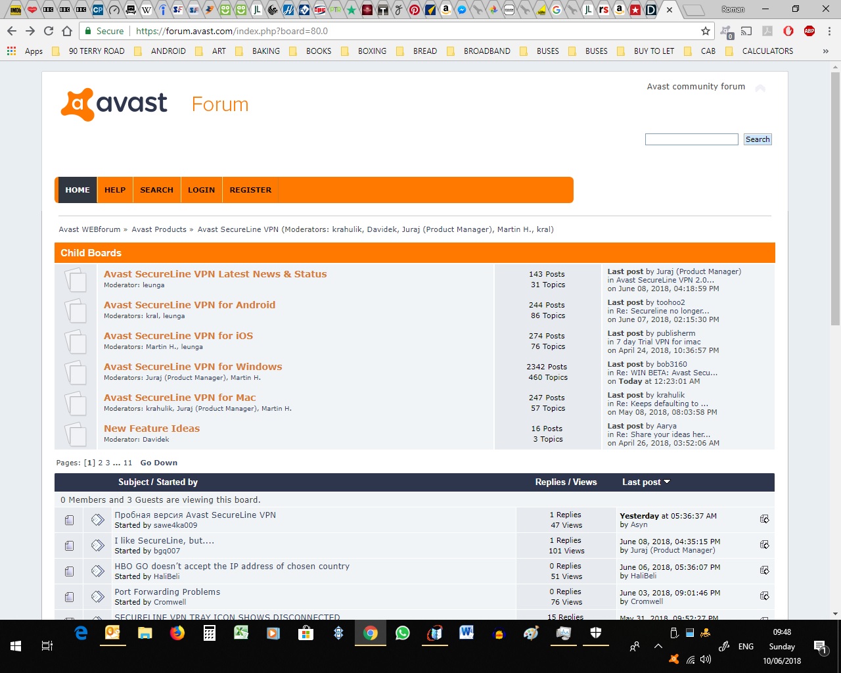Click the Search button
Screen dimensions: 841x673
(758, 139)
